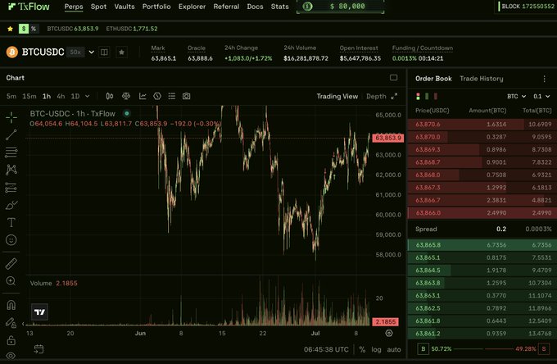The image size is (557, 364).
Task: Select the trend line drawing tool
Action: click(11, 134)
